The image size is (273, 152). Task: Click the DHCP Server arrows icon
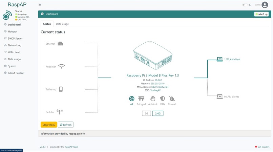coord(5,38)
